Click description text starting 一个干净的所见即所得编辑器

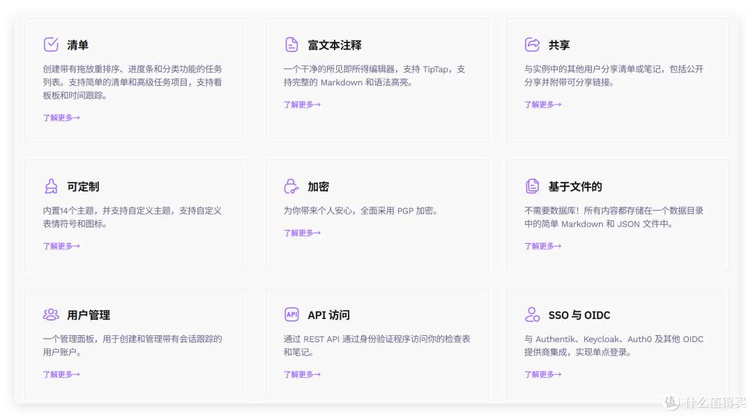[374, 76]
